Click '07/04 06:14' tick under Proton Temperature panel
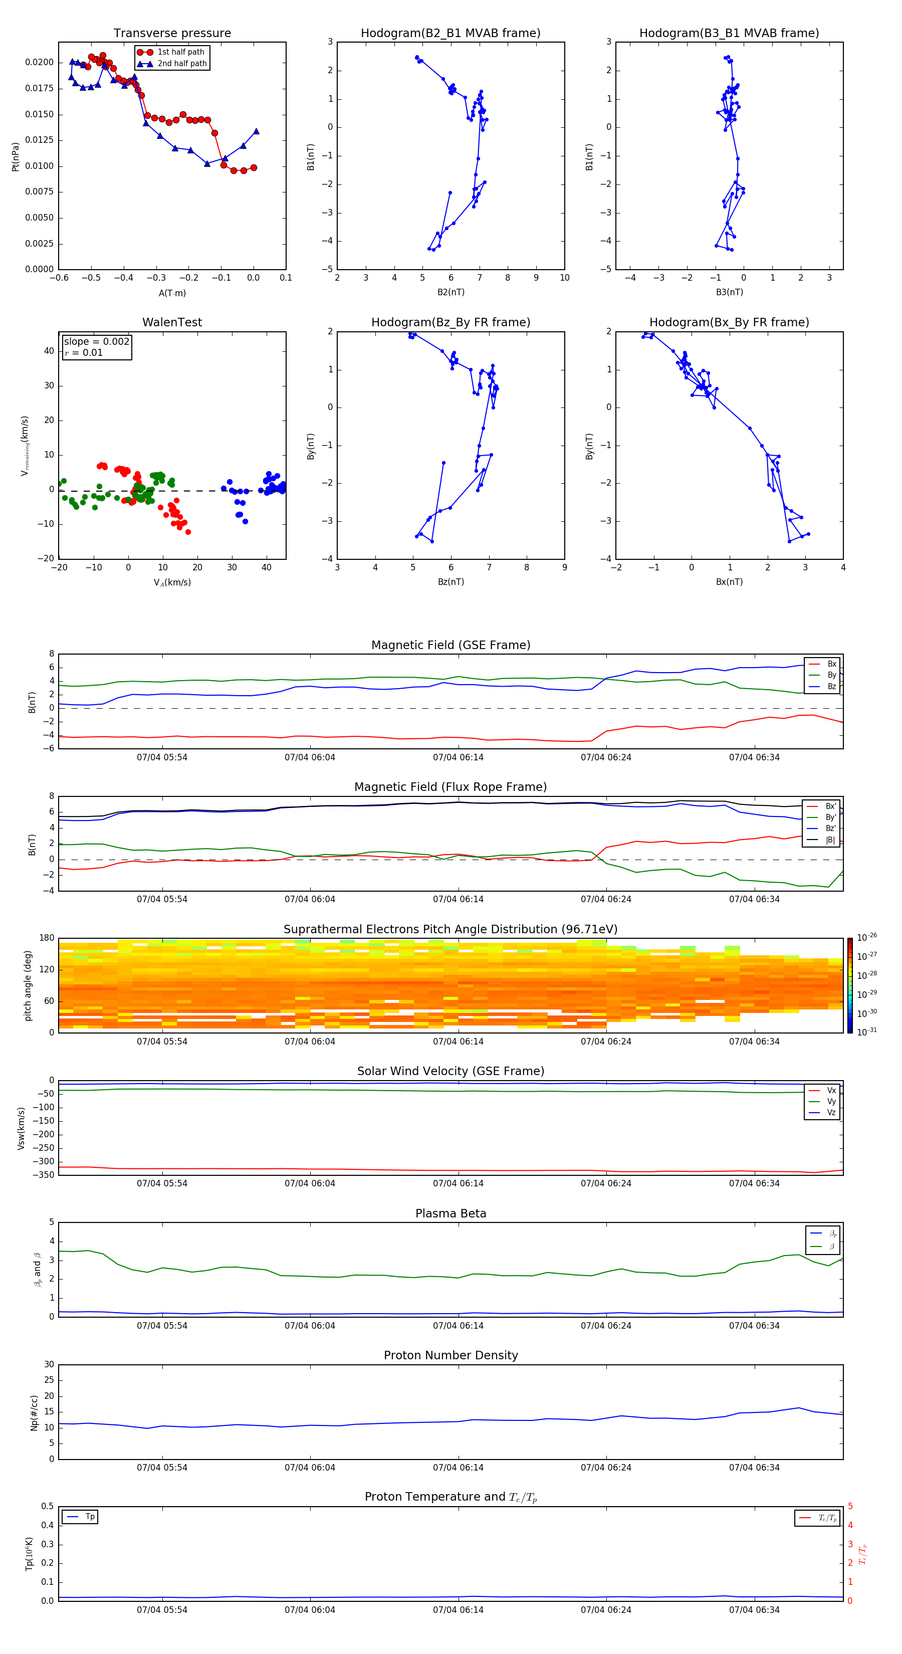This screenshot has width=902, height=1654. tap(458, 1610)
